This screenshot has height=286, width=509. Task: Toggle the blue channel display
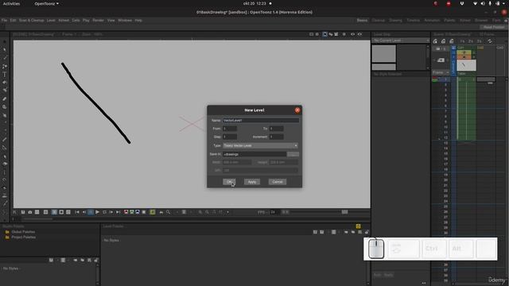[138, 212]
